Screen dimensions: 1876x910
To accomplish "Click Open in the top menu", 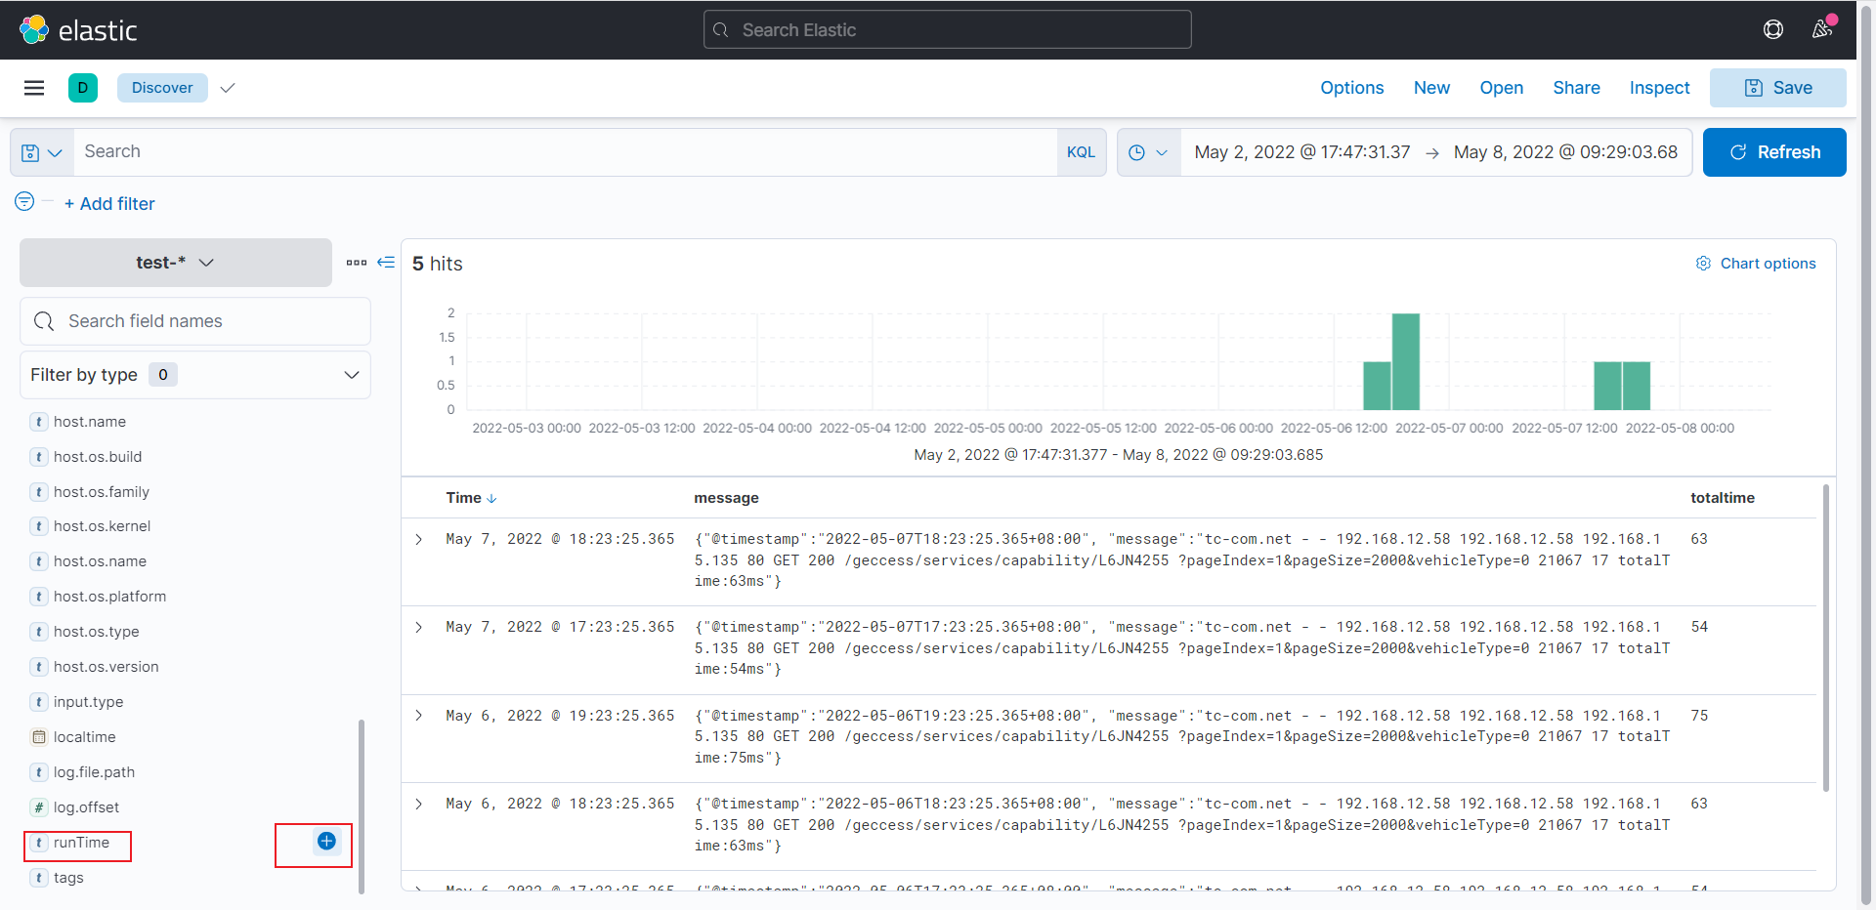I will [x=1502, y=88].
